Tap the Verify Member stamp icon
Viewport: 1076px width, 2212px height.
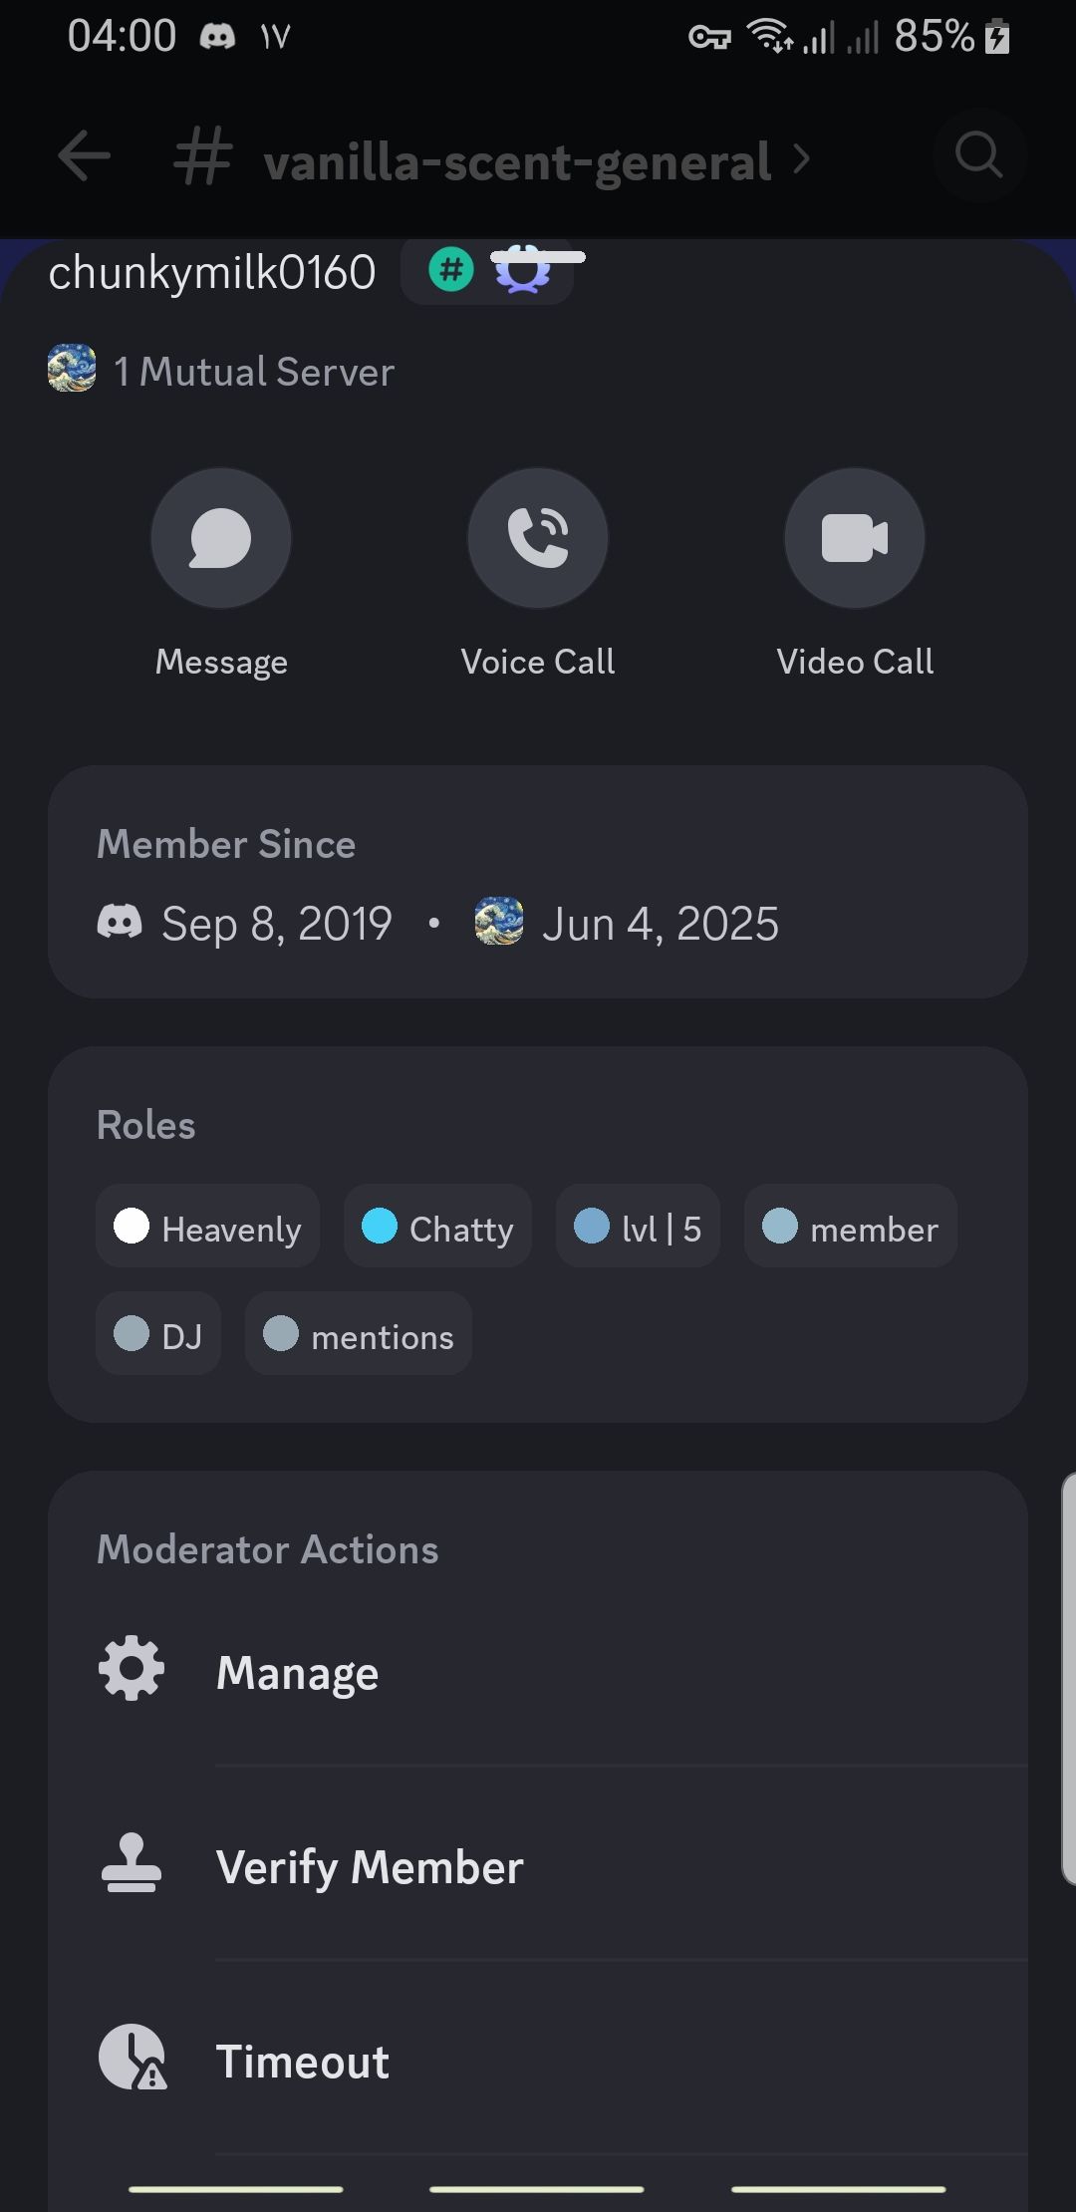click(132, 1862)
